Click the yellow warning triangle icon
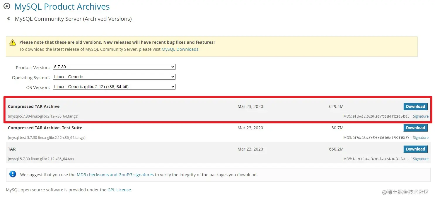The height and width of the screenshot is (201, 435). pos(13,43)
